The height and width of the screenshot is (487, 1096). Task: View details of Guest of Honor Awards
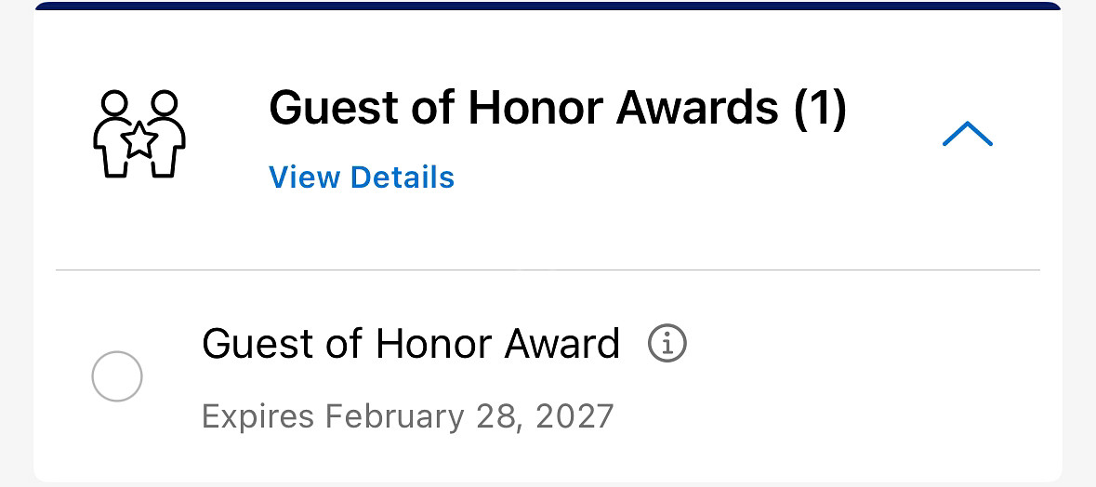362,178
